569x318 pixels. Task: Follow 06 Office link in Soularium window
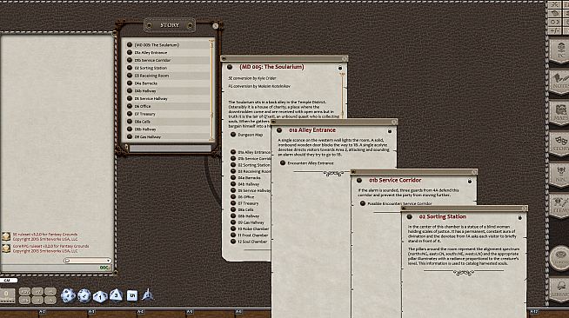(x=233, y=197)
